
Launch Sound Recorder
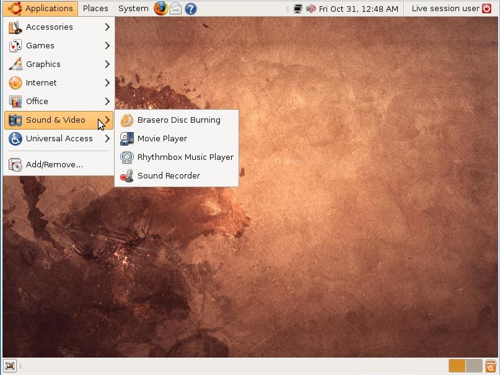[x=177, y=175]
